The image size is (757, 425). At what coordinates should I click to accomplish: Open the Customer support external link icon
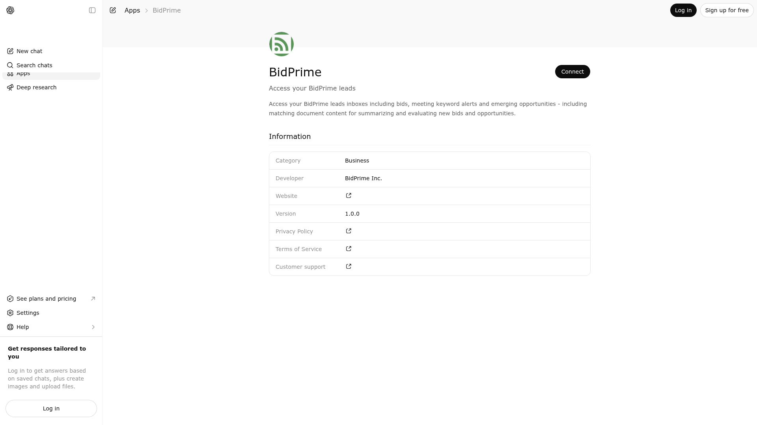click(349, 266)
